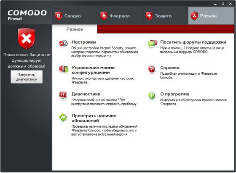
Task: Click the Сводка tab shield icon
Action: [59, 16]
